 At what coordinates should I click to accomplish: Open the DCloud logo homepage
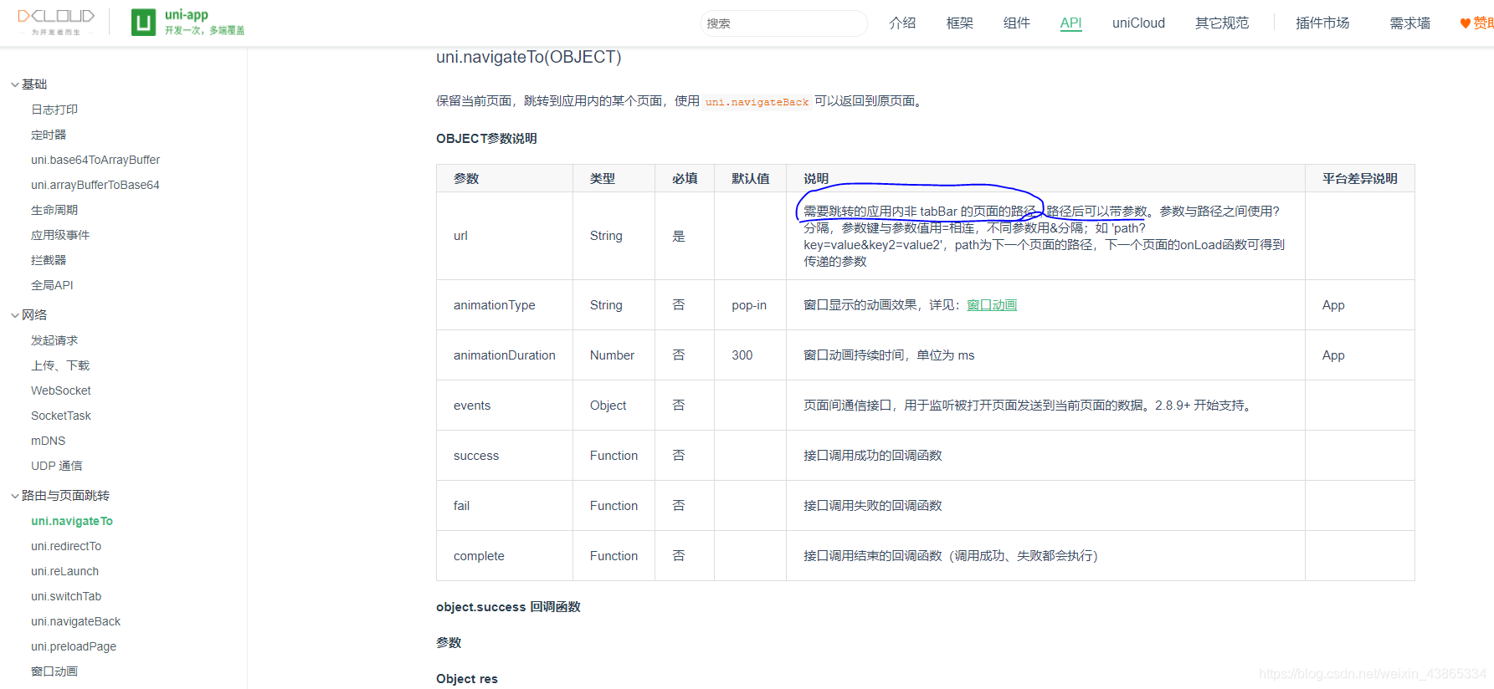[x=56, y=22]
